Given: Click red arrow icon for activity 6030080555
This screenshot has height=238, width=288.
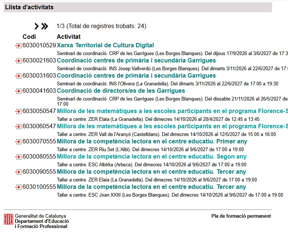Looking at the screenshot, I should click(x=18, y=157).
